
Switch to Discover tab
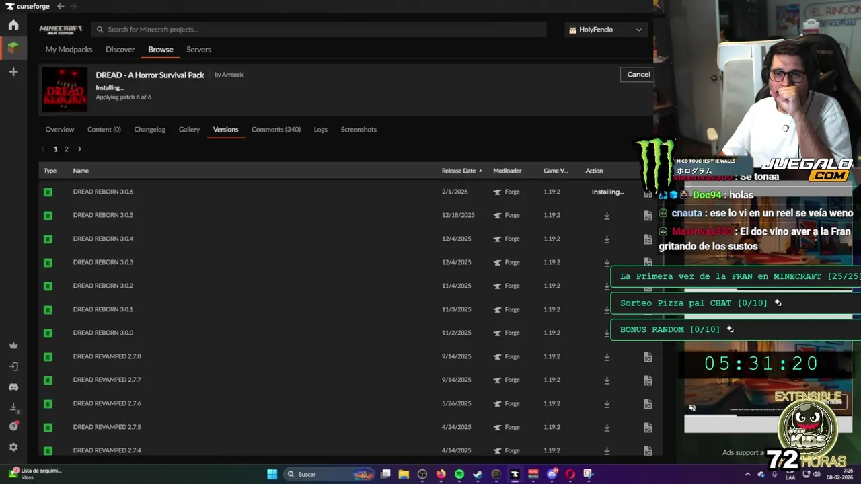(120, 50)
